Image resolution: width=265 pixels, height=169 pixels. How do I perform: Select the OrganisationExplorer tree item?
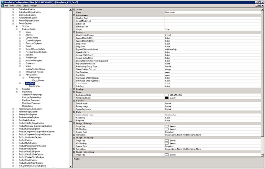point(27,15)
